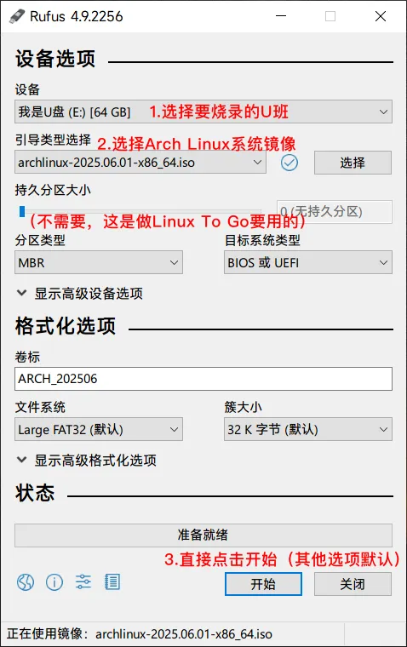Open the application settings sliders icon
Screen dimensions: 407x647
click(83, 581)
